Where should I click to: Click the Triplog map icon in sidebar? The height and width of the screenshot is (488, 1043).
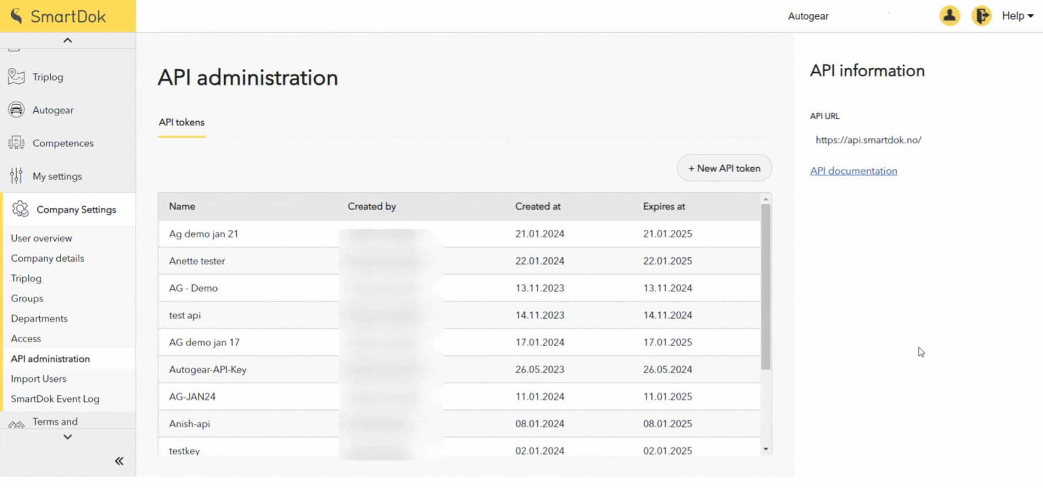(x=16, y=77)
